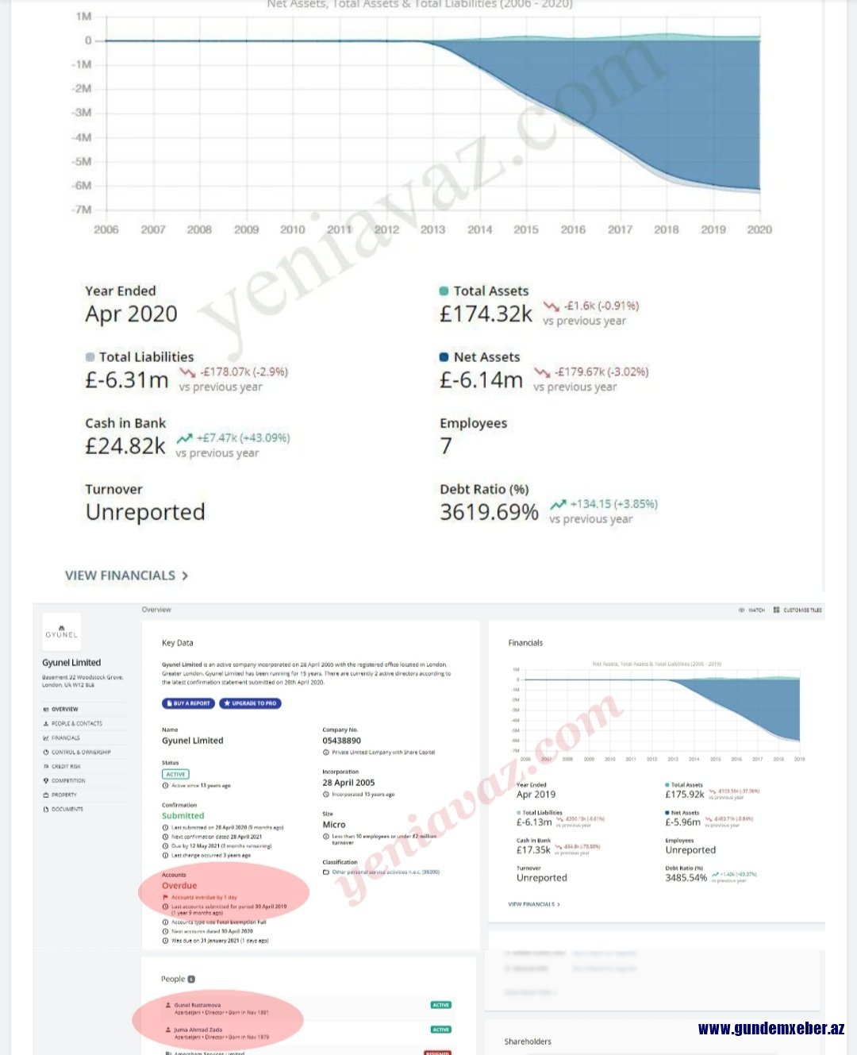
Task: Click the folder icon next to Classification entry
Action: pos(325,872)
